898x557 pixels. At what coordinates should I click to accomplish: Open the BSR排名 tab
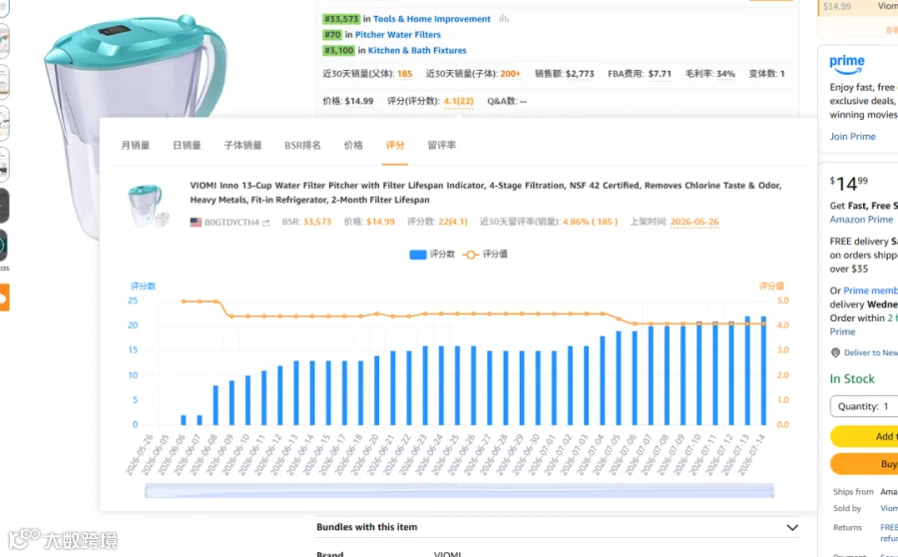coord(302,146)
